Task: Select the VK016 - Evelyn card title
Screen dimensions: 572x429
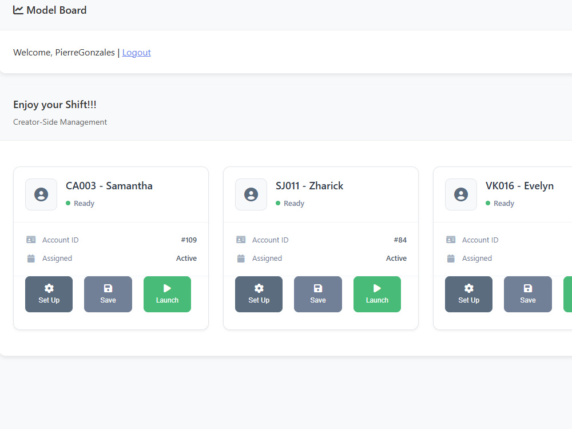Action: point(519,186)
